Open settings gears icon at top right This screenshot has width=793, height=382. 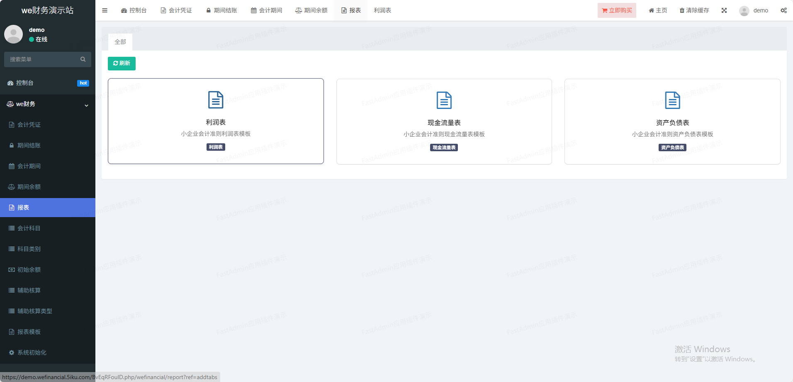pos(783,10)
